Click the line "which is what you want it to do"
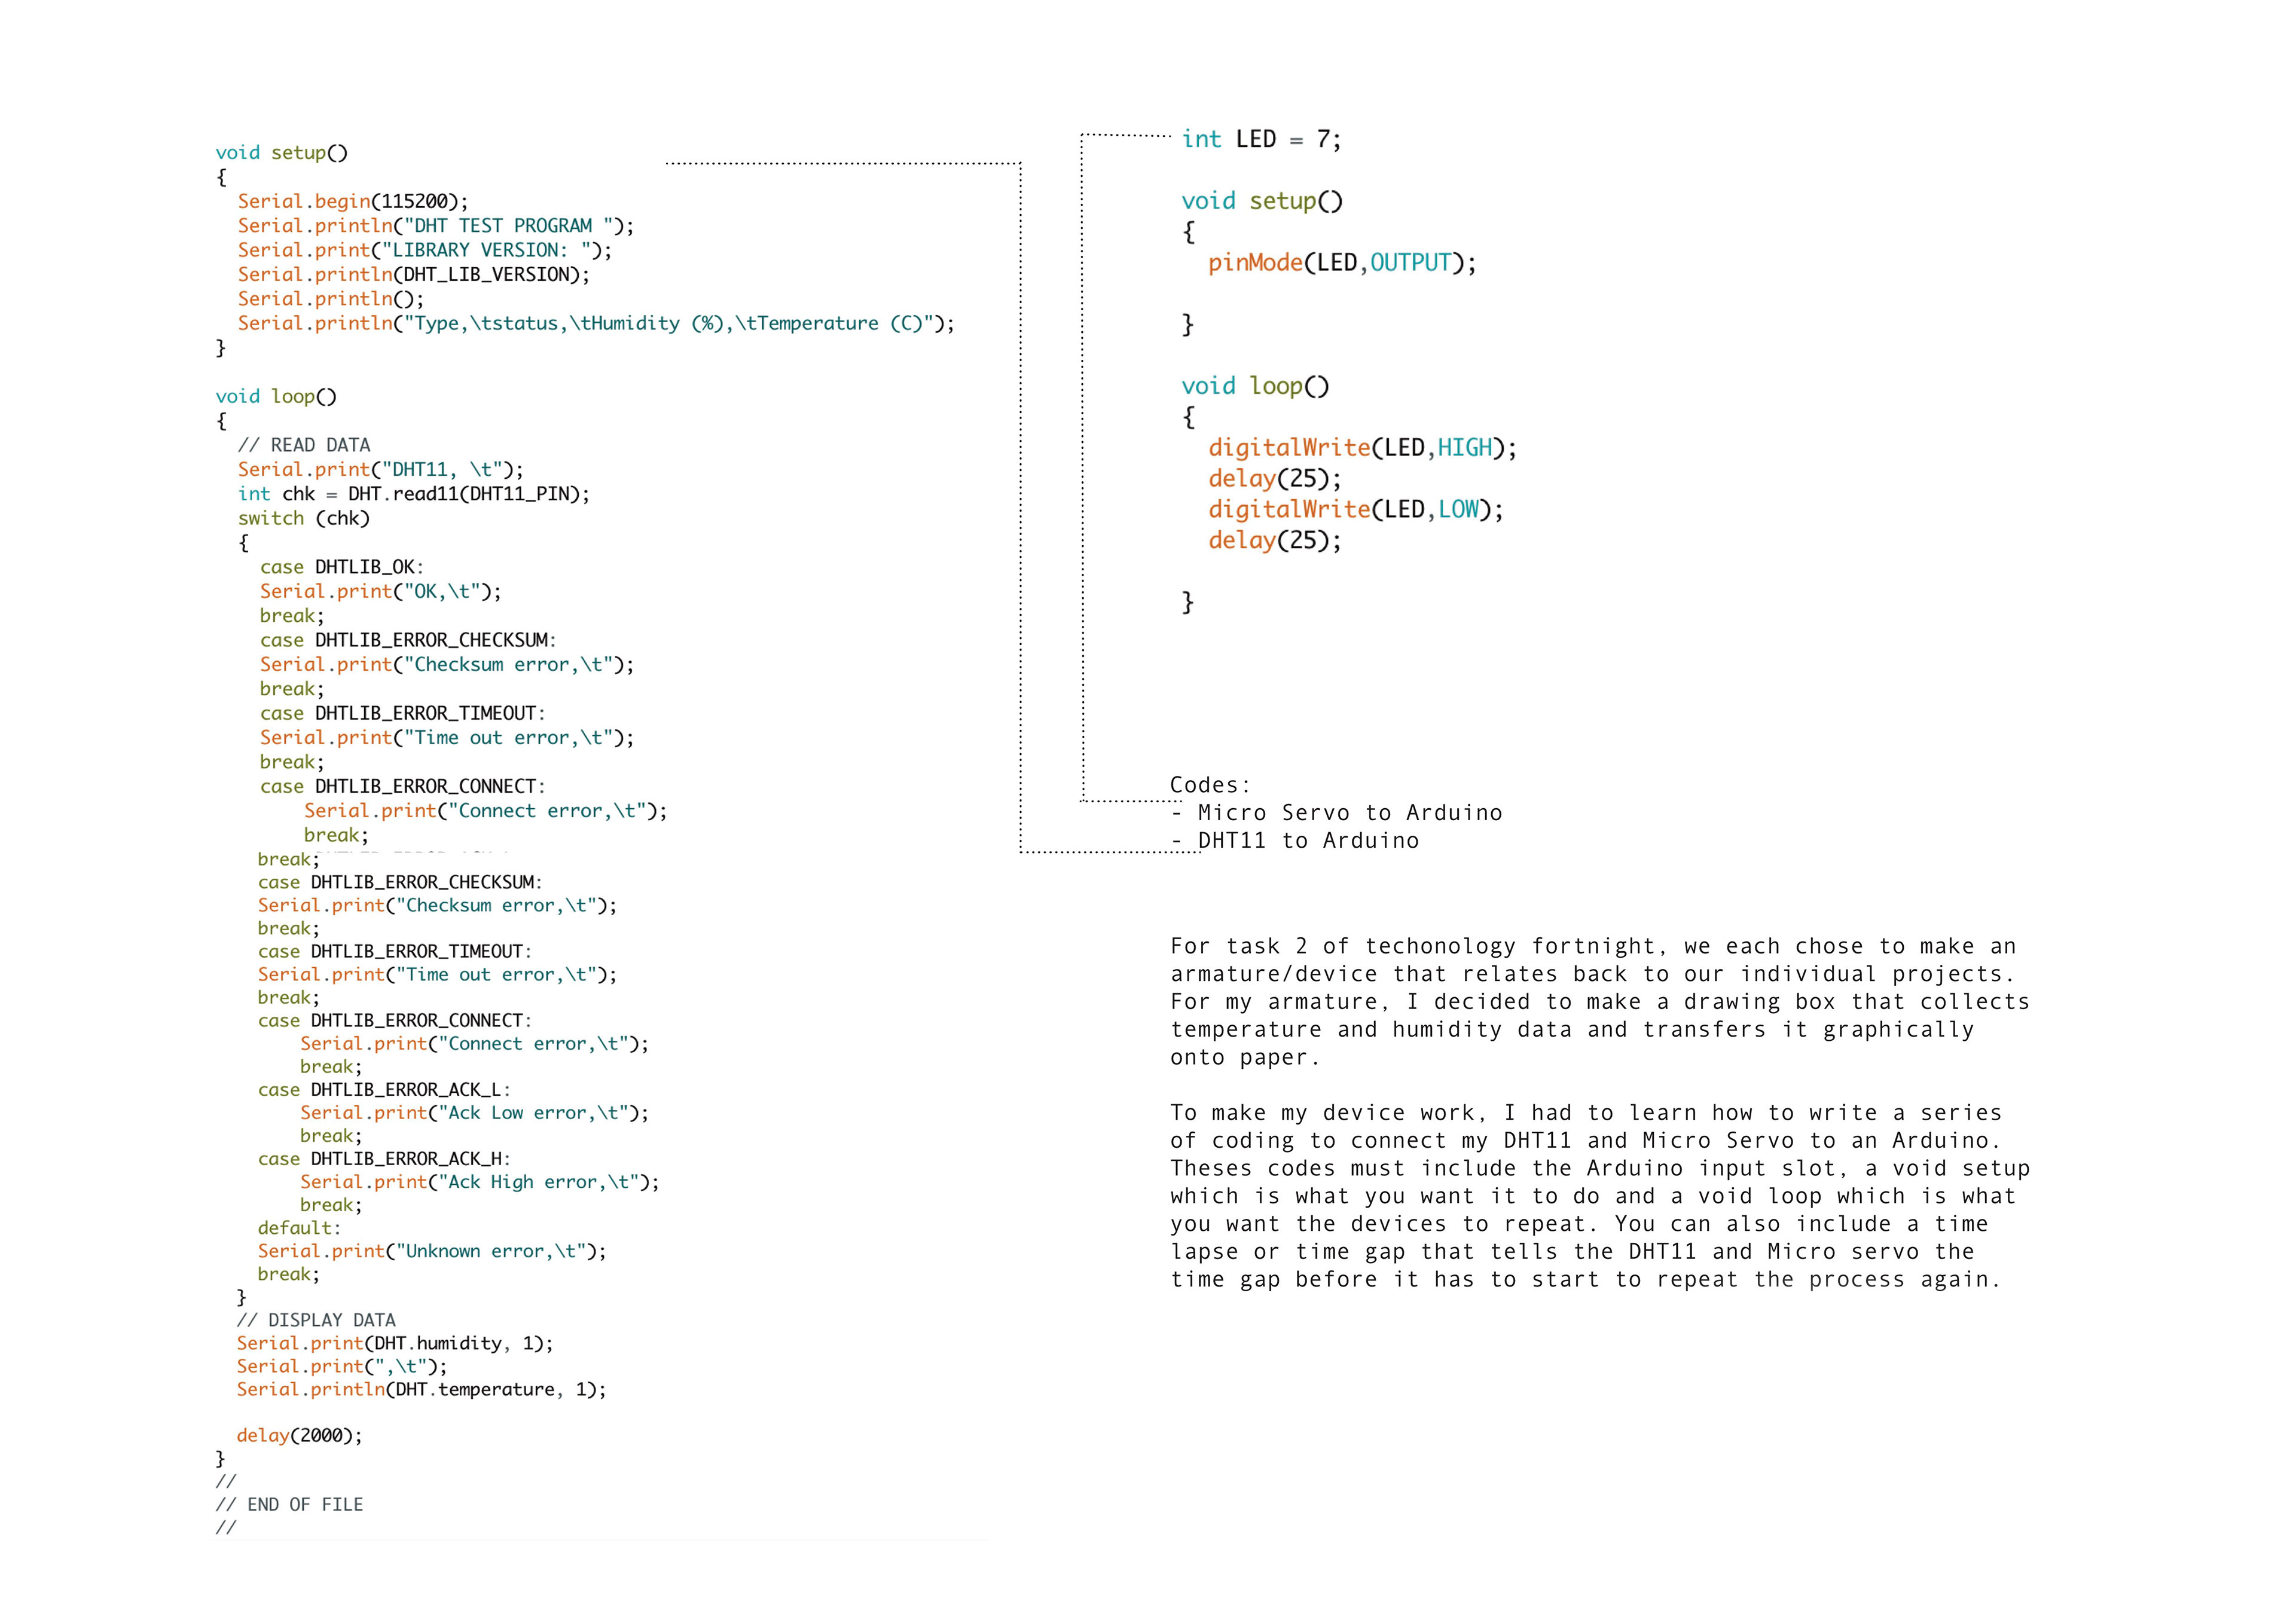This screenshot has height=1623, width=2296. click(1593, 1197)
